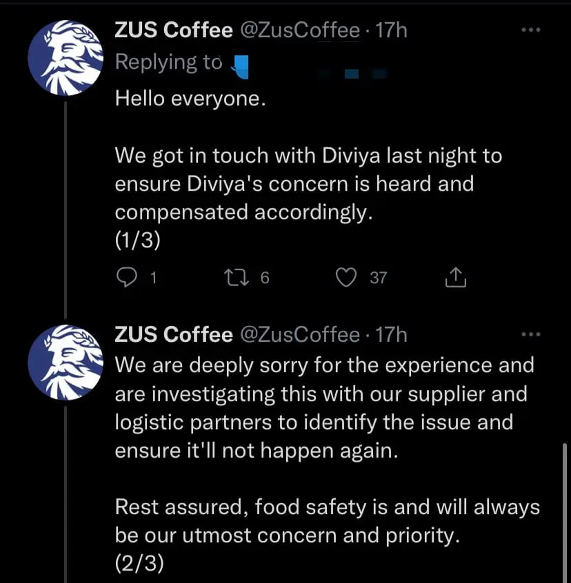Open the first tweet's three-dot more menu
The width and height of the screenshot is (571, 583).
tap(530, 30)
